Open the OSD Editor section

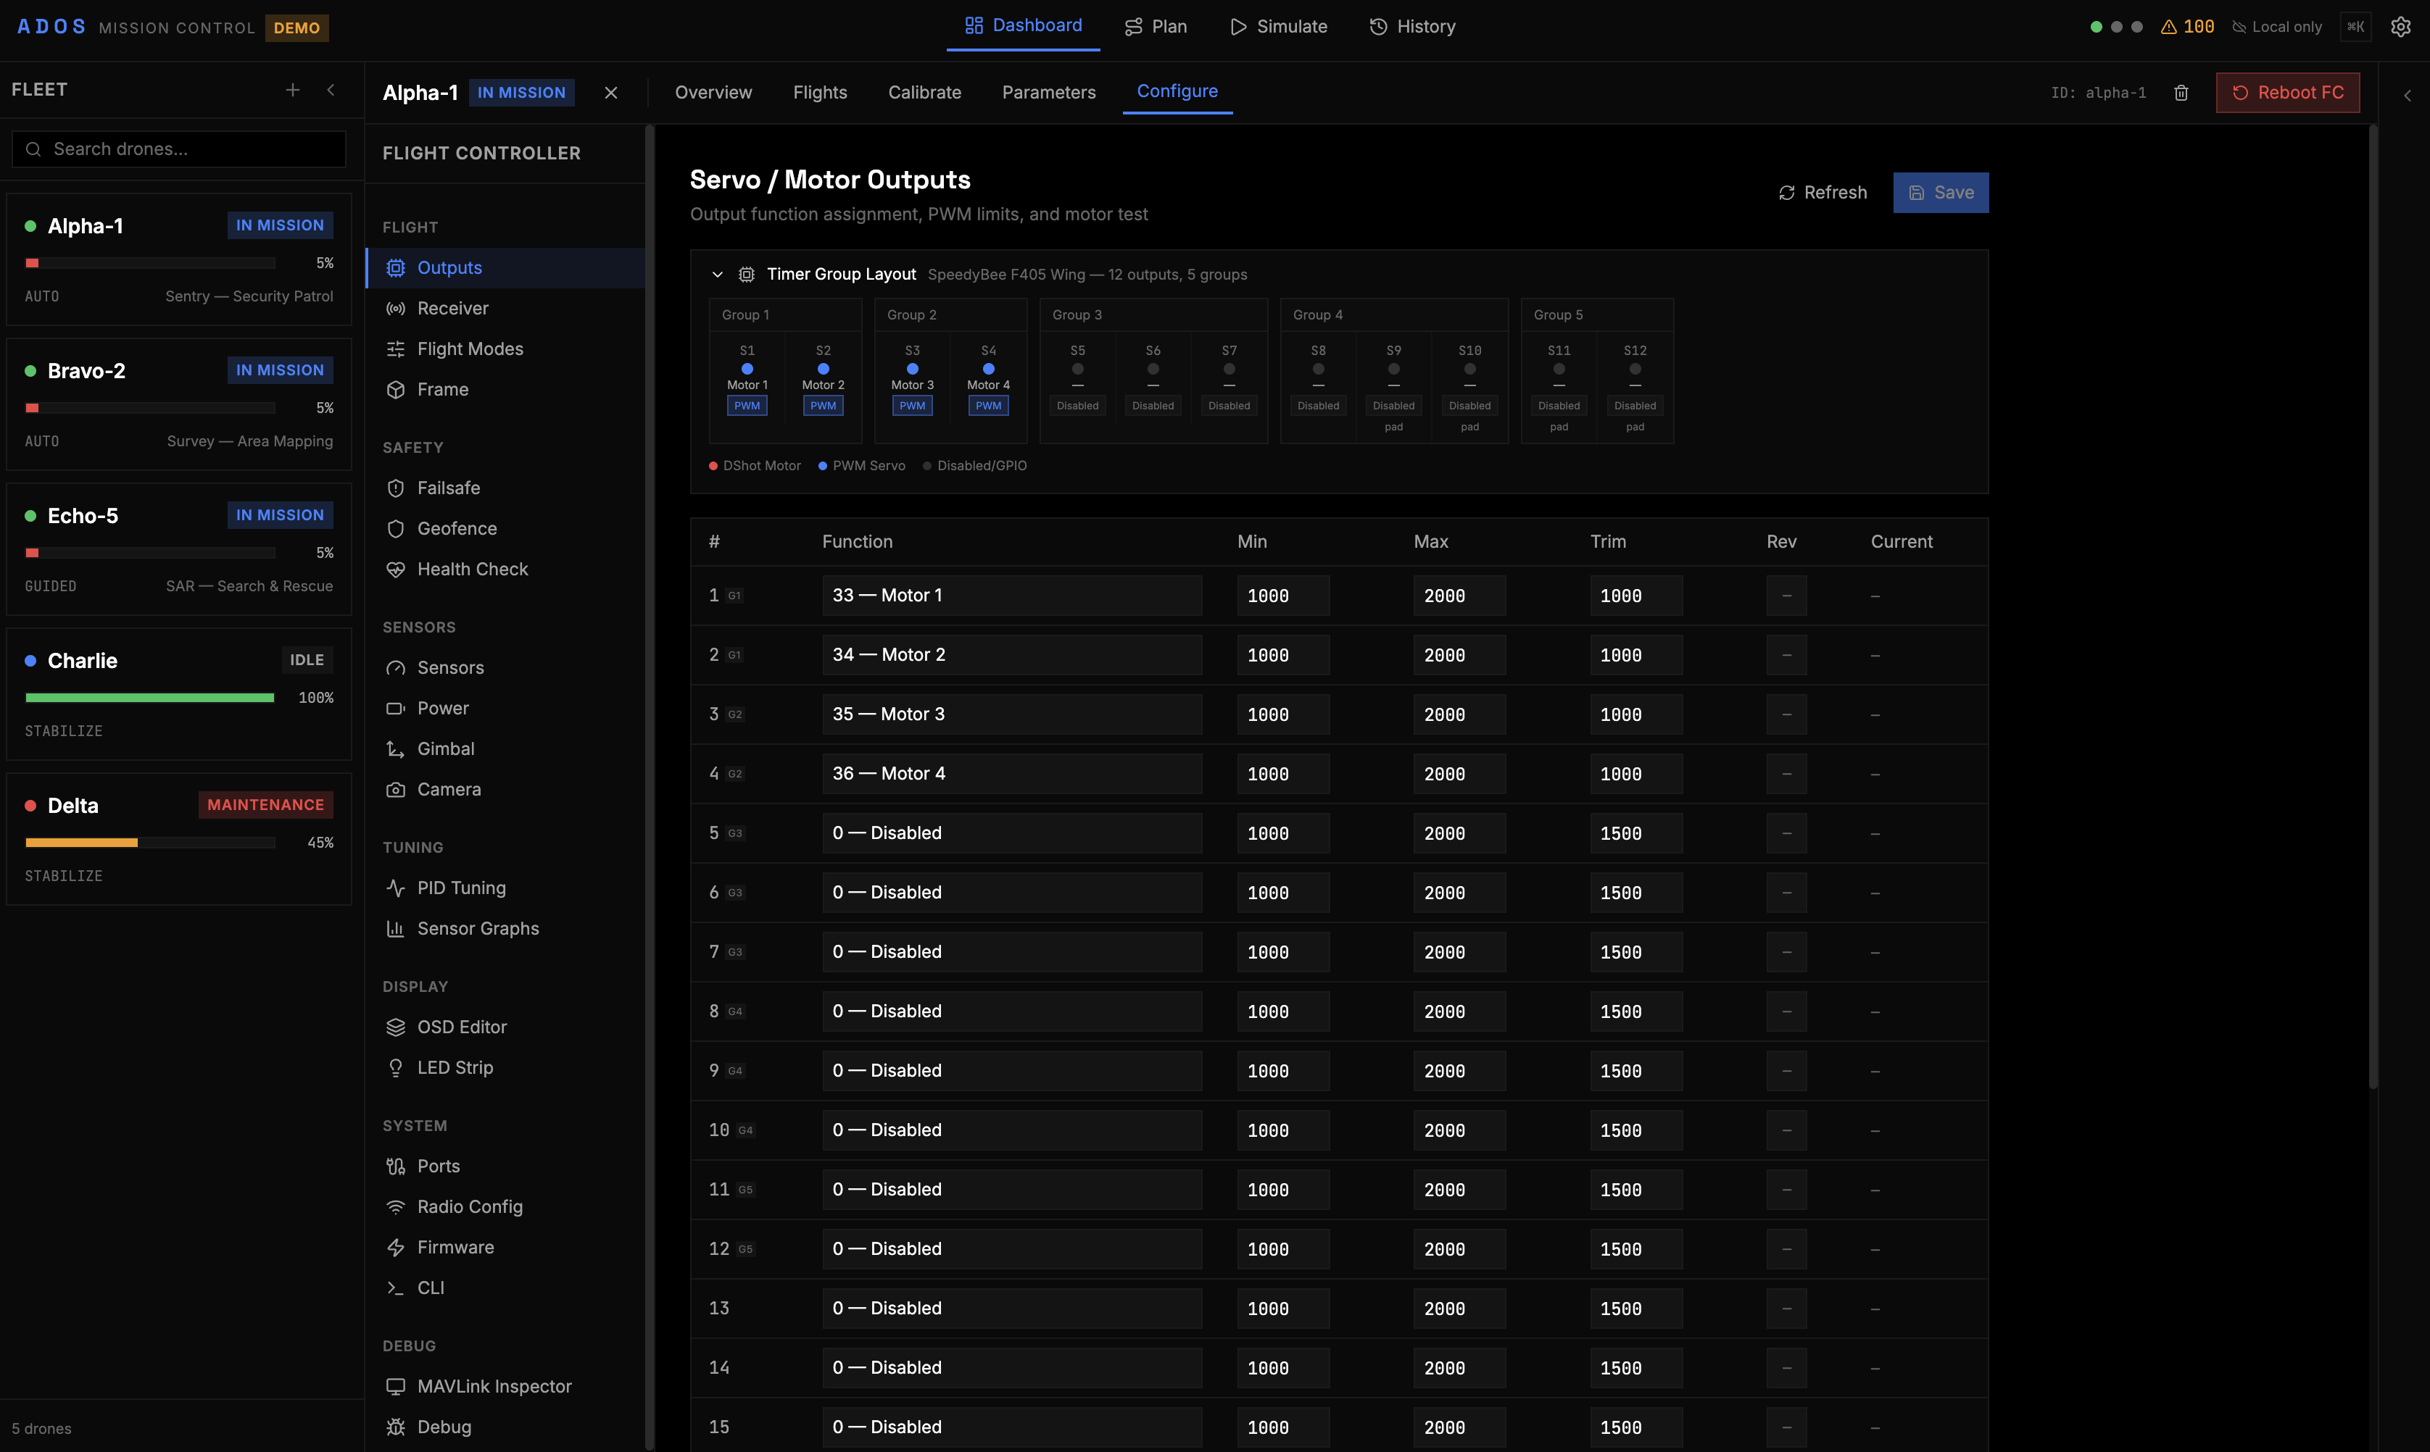click(x=461, y=1027)
